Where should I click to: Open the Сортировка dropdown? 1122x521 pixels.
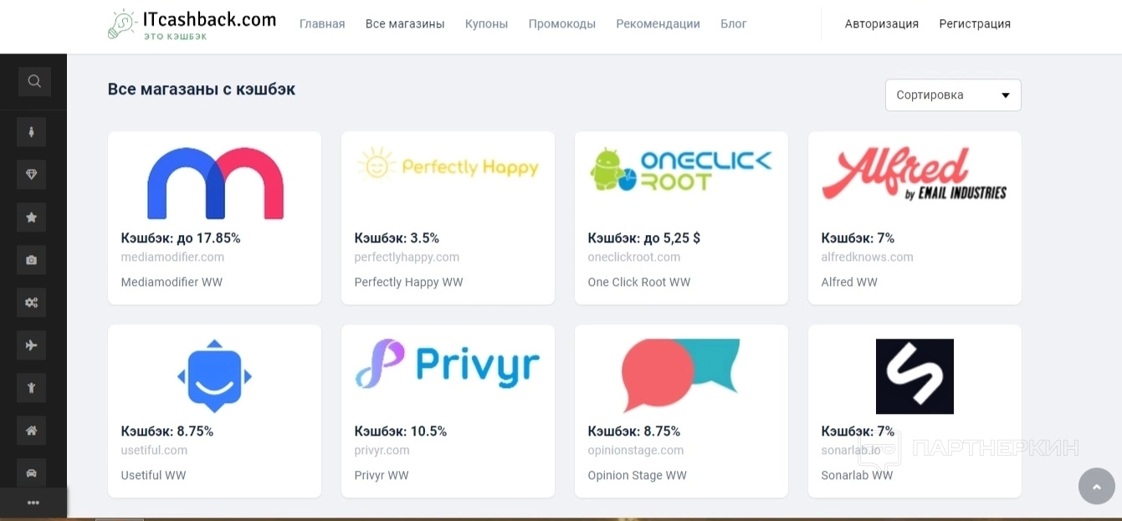pyautogui.click(x=953, y=95)
